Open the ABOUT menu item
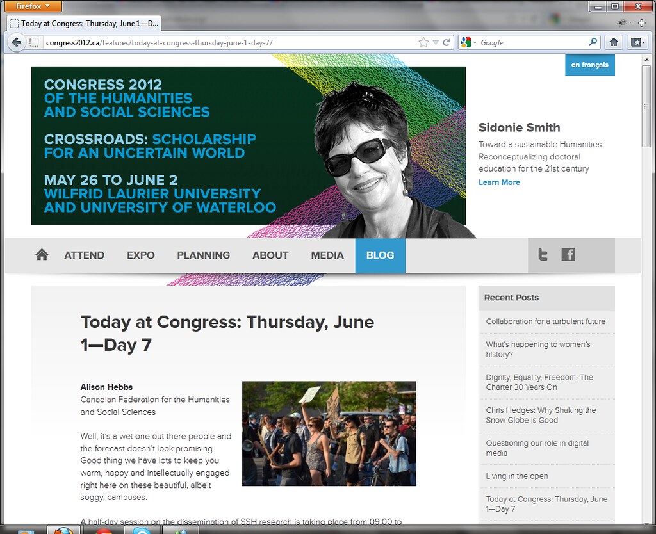Screen dimensions: 656x534 [x=270, y=255]
